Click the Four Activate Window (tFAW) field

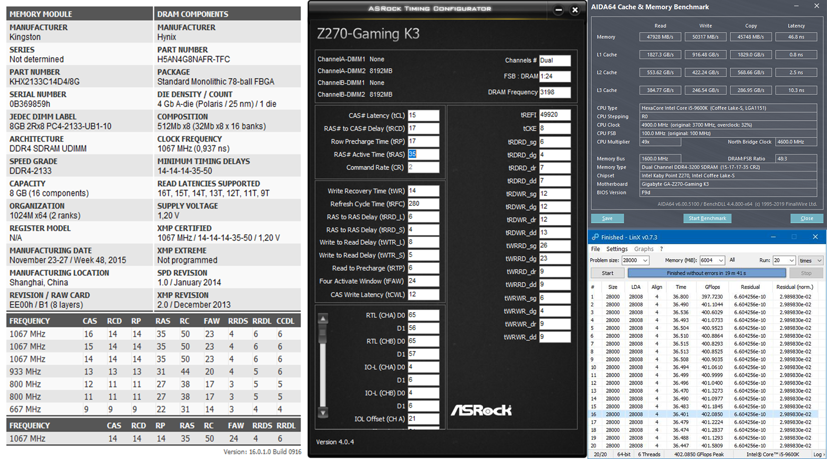(x=423, y=281)
